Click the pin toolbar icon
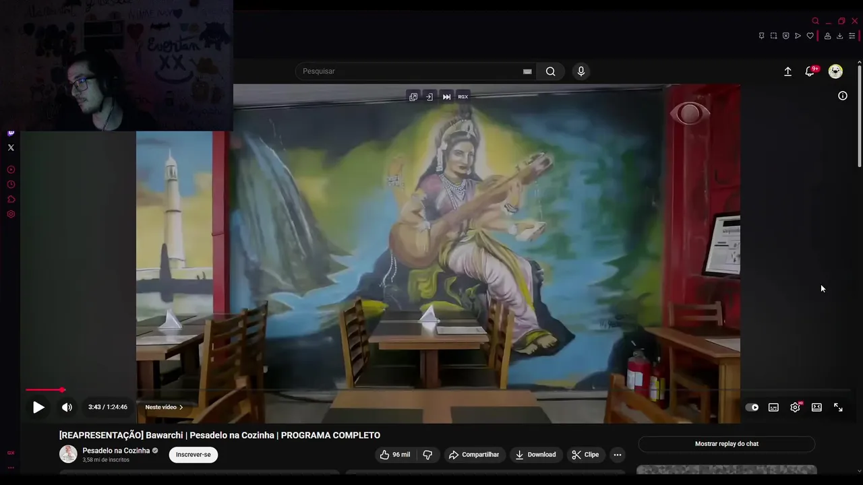 761,36
